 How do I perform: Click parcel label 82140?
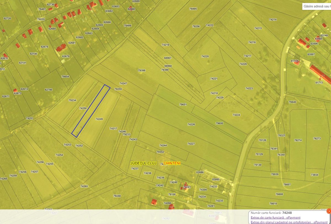tap(33, 54)
